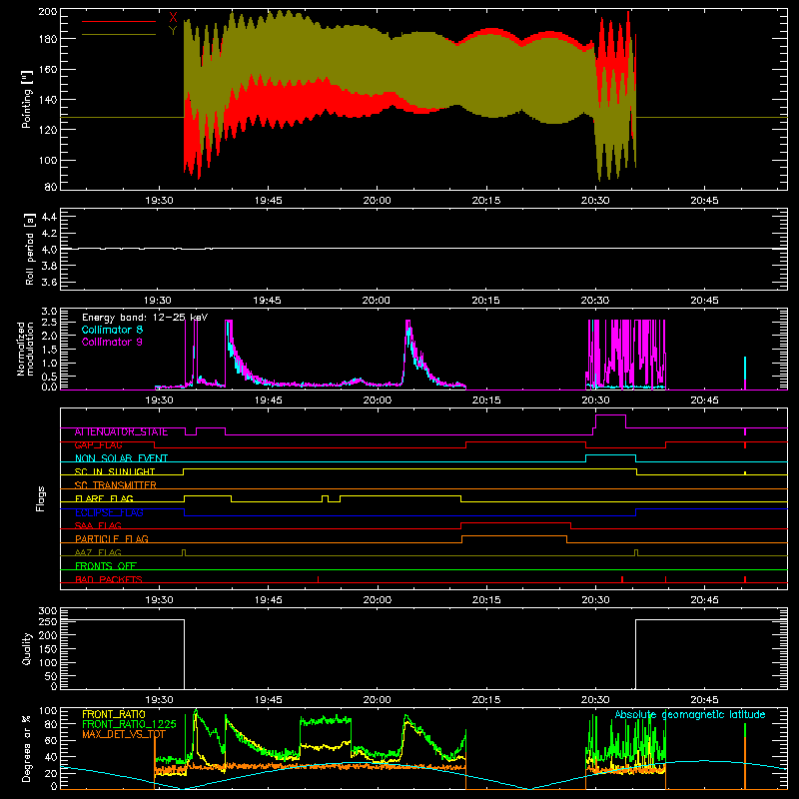Click the "Y" legend label in Pointing plot

(x=173, y=31)
